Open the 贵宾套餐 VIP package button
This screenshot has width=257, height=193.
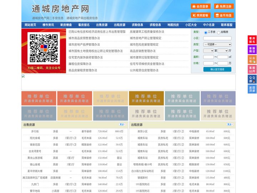201,15
